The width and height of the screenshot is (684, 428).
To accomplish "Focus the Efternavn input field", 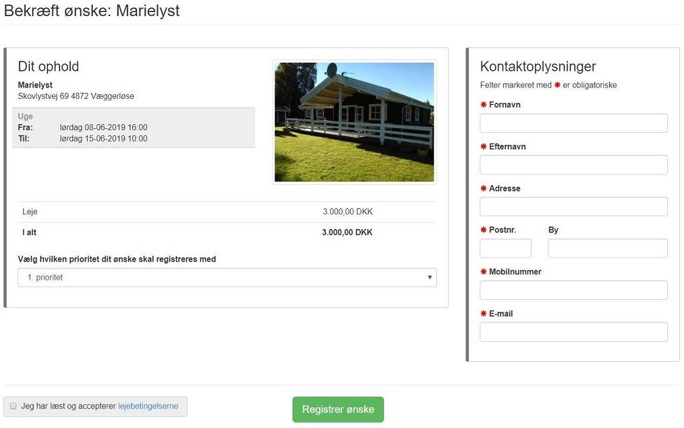I will pyautogui.click(x=574, y=165).
